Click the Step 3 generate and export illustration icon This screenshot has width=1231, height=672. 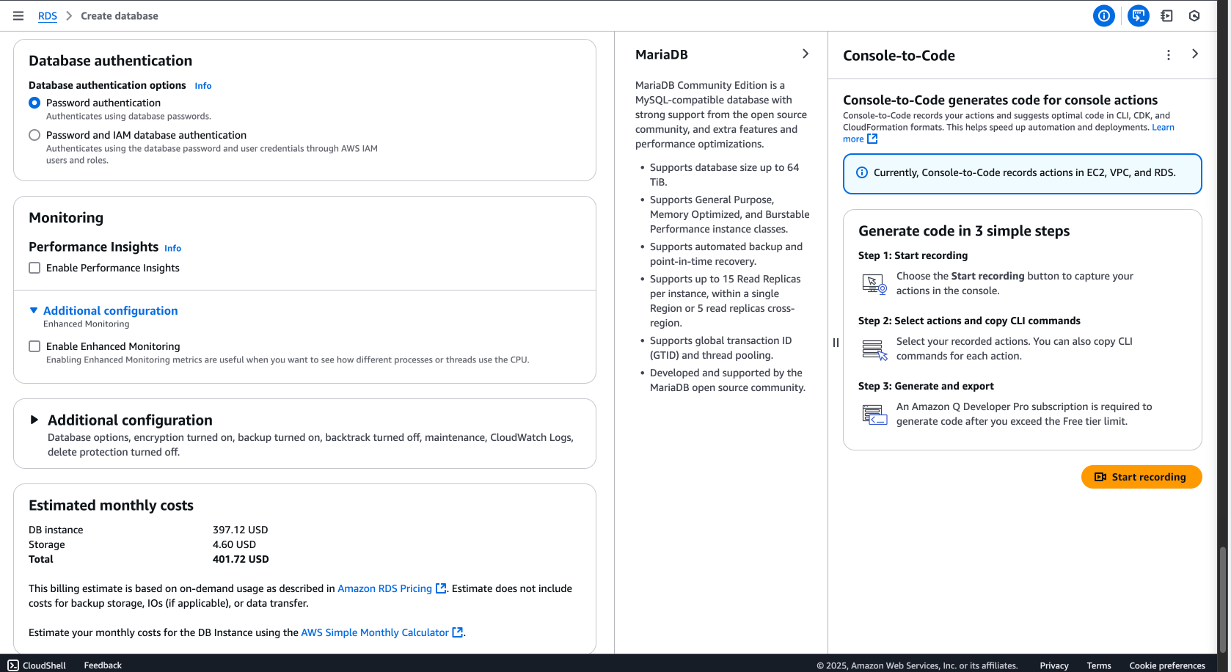(874, 415)
